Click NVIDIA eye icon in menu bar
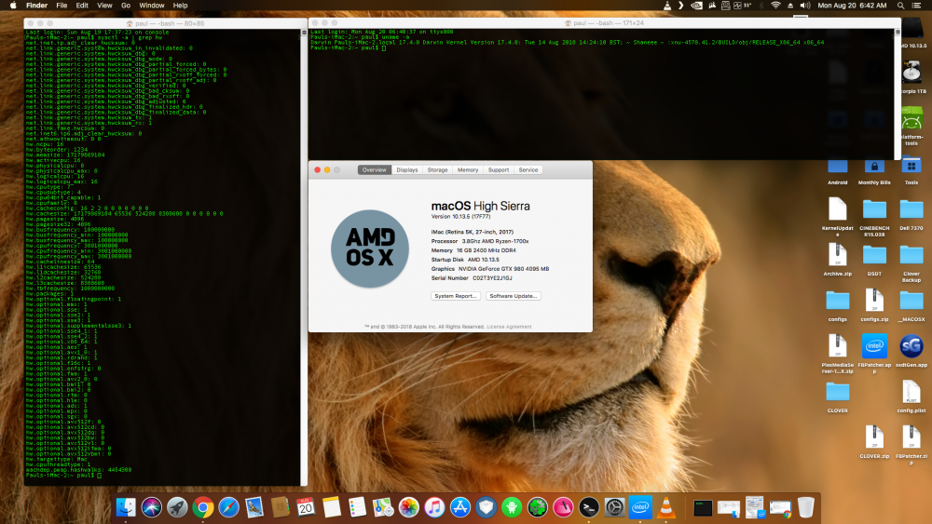The height and width of the screenshot is (524, 932). (x=696, y=6)
